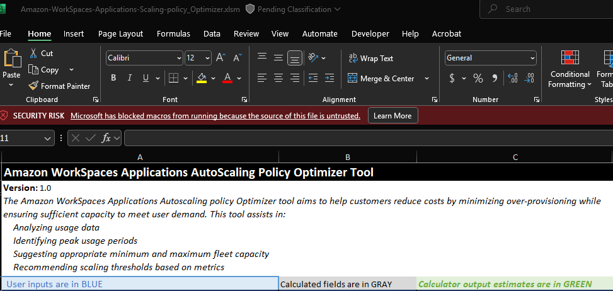Click the Insert Function fx icon
613x291 pixels.
pos(106,138)
